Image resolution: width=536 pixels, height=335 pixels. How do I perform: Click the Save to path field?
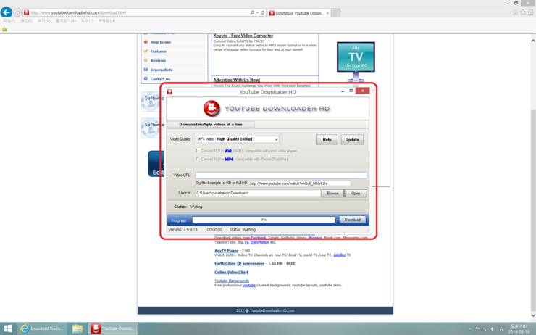(x=258, y=193)
